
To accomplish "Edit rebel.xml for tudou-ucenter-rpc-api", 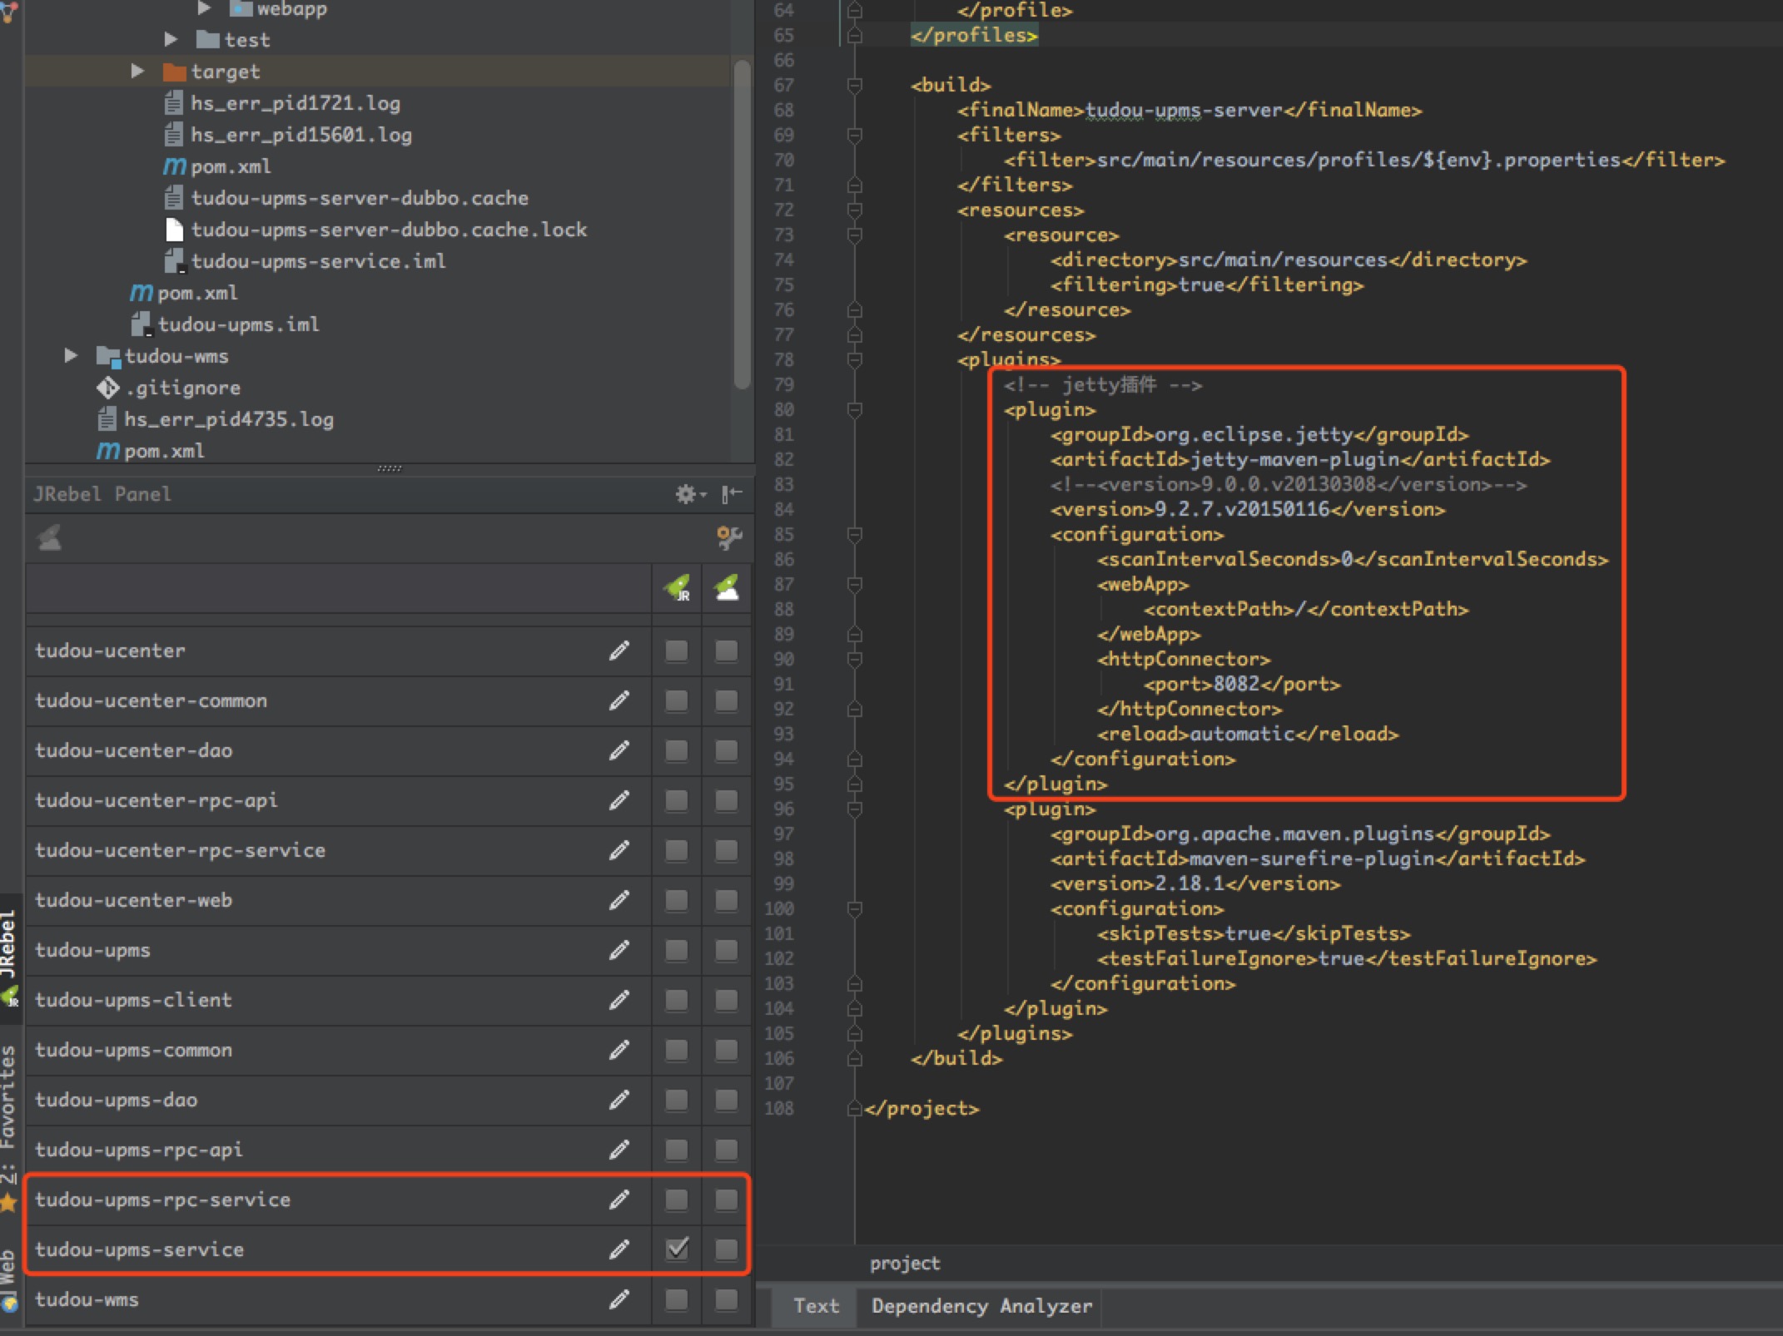I will point(618,800).
